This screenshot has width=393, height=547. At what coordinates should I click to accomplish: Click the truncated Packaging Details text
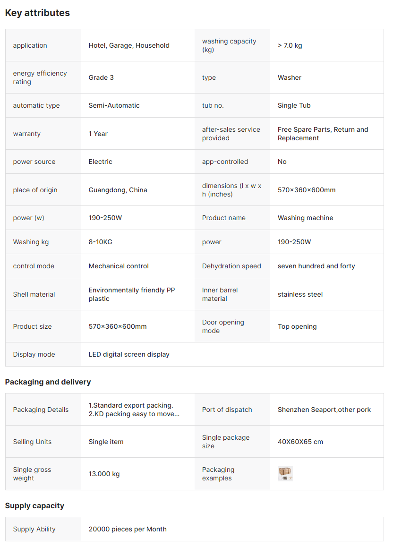pyautogui.click(x=134, y=410)
